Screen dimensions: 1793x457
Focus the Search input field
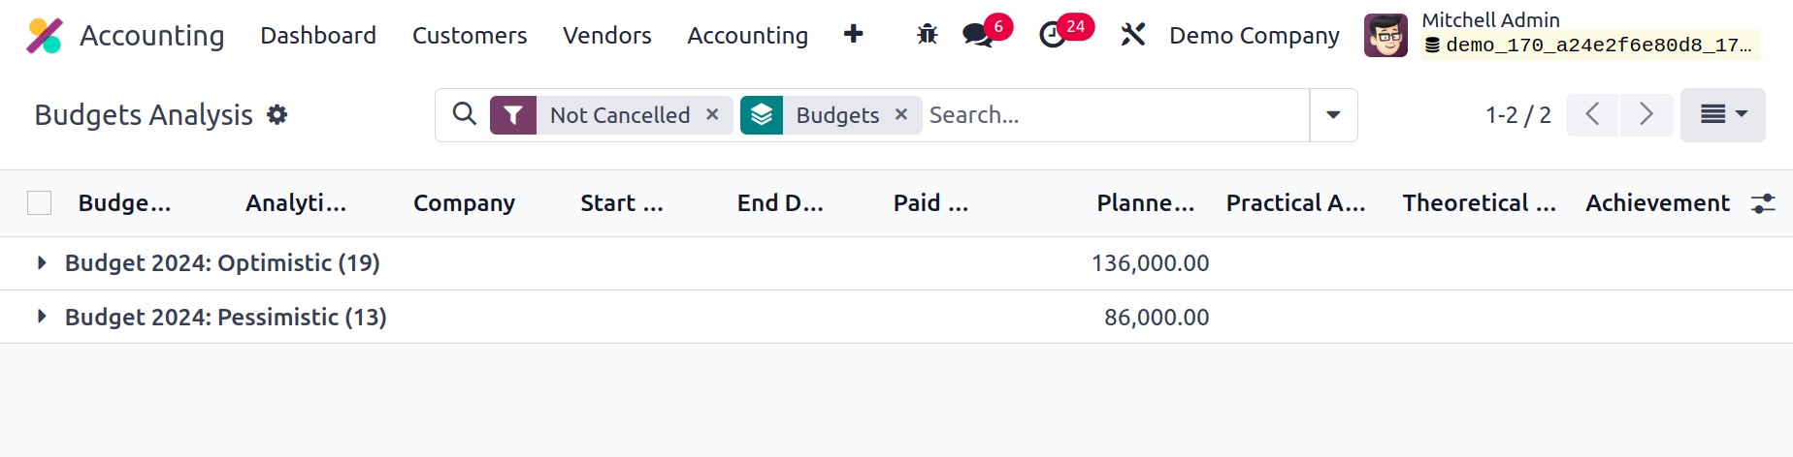point(1116,115)
